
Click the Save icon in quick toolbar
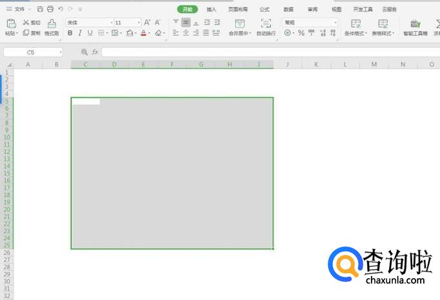40,9
